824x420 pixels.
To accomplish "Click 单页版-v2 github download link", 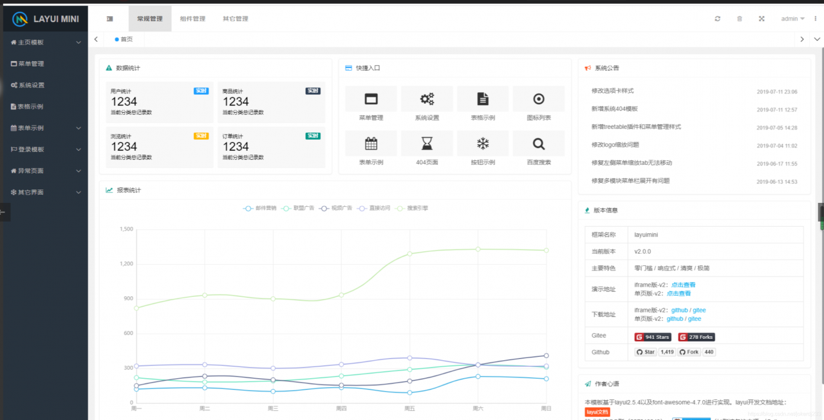I will click(675, 319).
